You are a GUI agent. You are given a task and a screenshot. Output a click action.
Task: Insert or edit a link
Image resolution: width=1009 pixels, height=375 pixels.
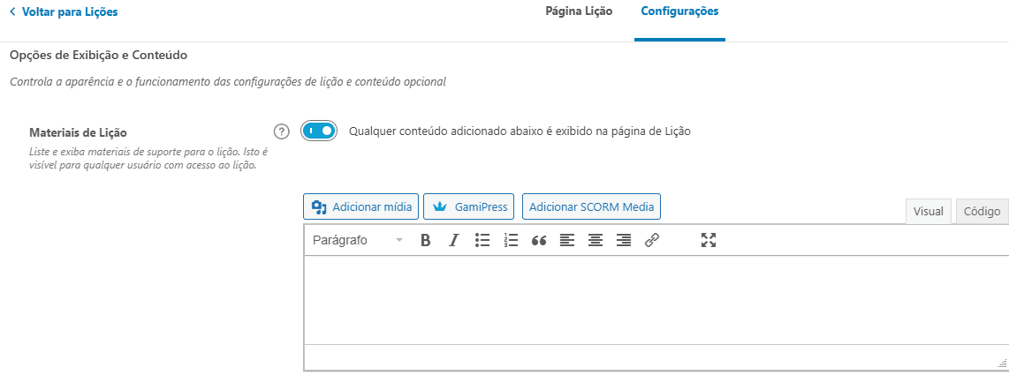tap(652, 240)
